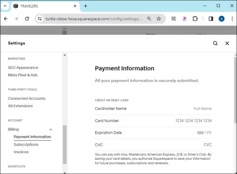Open the tab search chevron in Chrome

[5, 6]
